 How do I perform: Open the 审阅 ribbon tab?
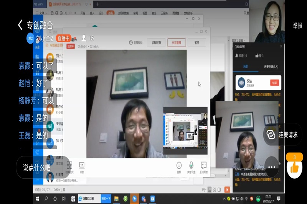pyautogui.click(x=136, y=13)
